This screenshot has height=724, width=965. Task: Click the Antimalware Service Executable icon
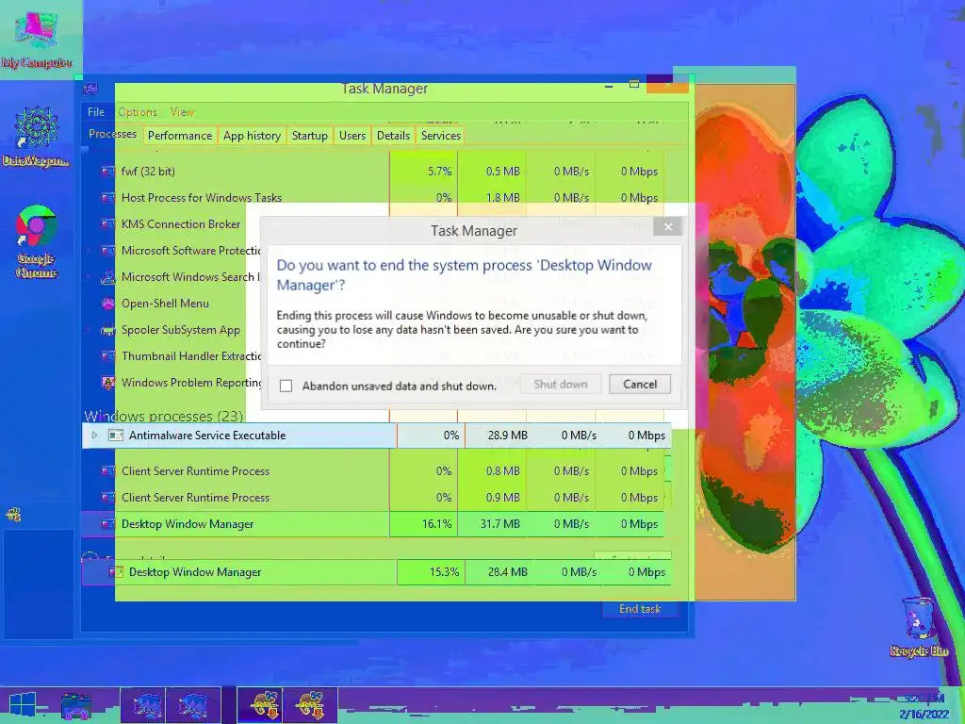point(116,436)
